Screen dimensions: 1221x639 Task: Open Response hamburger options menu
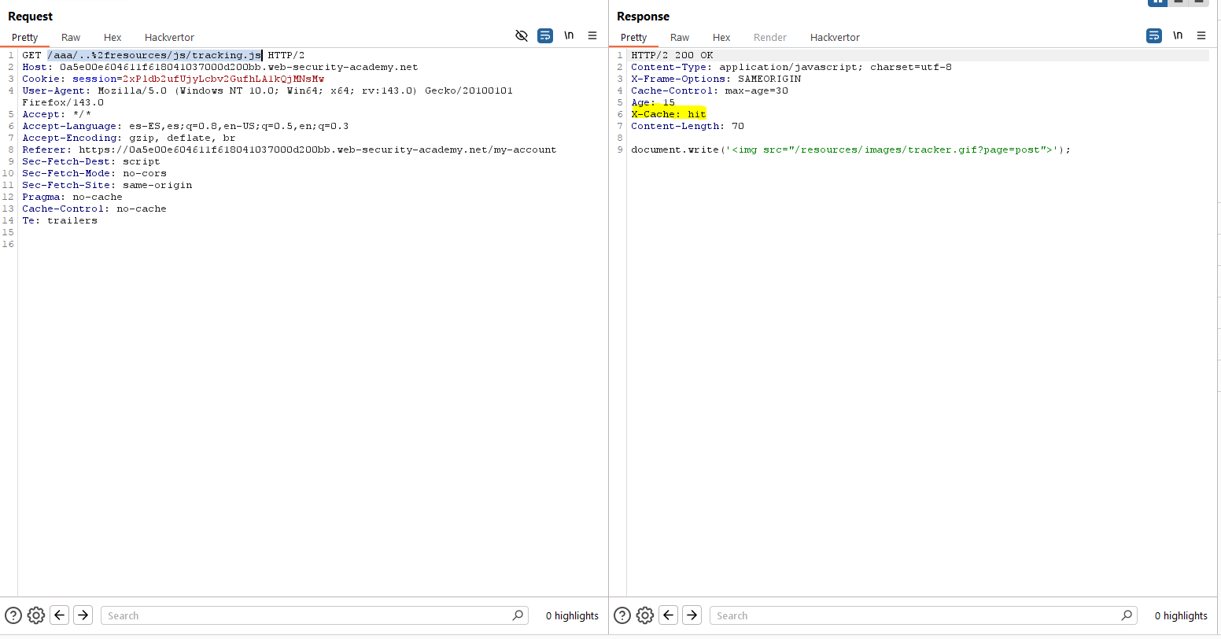pyautogui.click(x=1201, y=36)
